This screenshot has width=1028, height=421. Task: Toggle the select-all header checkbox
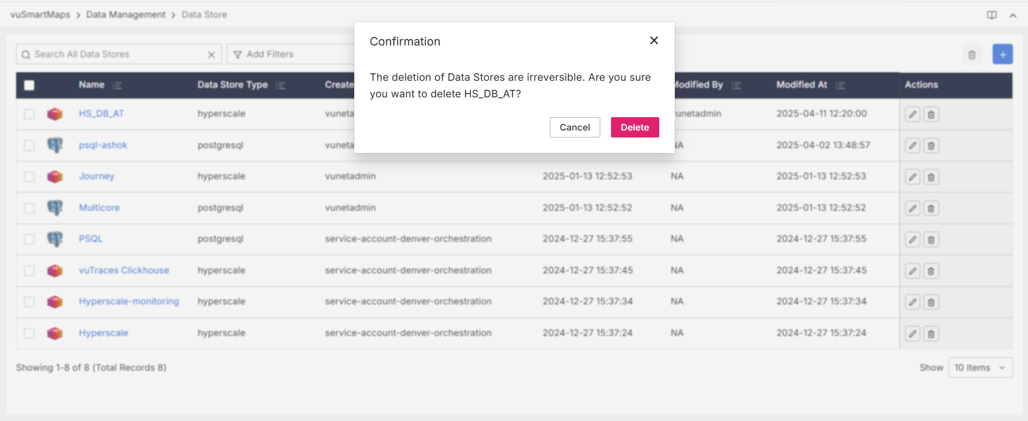point(29,85)
